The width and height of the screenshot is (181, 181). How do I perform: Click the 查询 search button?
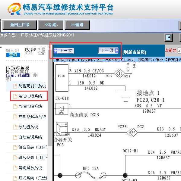point(13,55)
